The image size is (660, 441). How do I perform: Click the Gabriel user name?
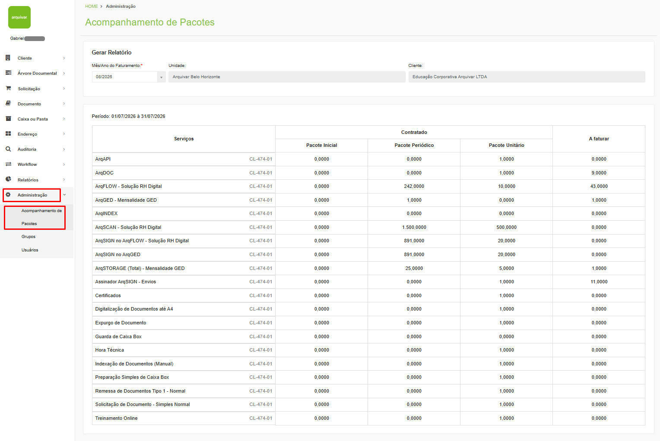pyautogui.click(x=17, y=38)
